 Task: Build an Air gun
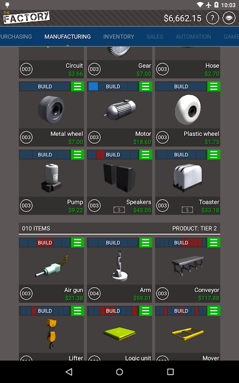45,243
